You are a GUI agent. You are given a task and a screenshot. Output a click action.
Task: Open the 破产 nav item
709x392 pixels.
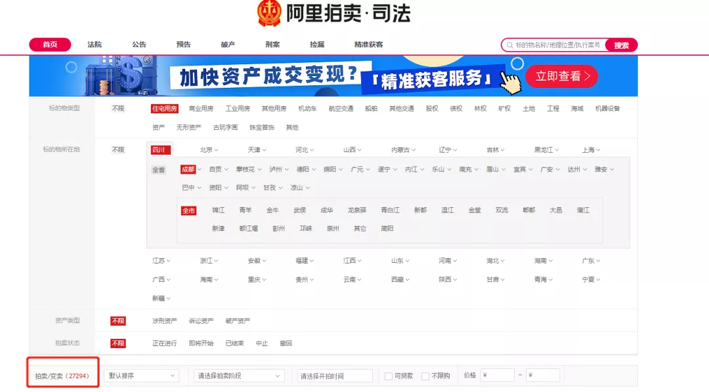pyautogui.click(x=228, y=45)
